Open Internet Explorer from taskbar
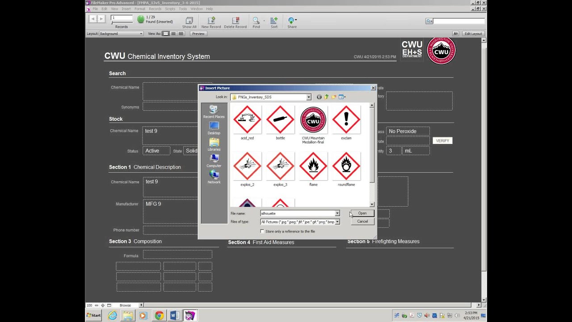572x322 pixels. [112, 316]
